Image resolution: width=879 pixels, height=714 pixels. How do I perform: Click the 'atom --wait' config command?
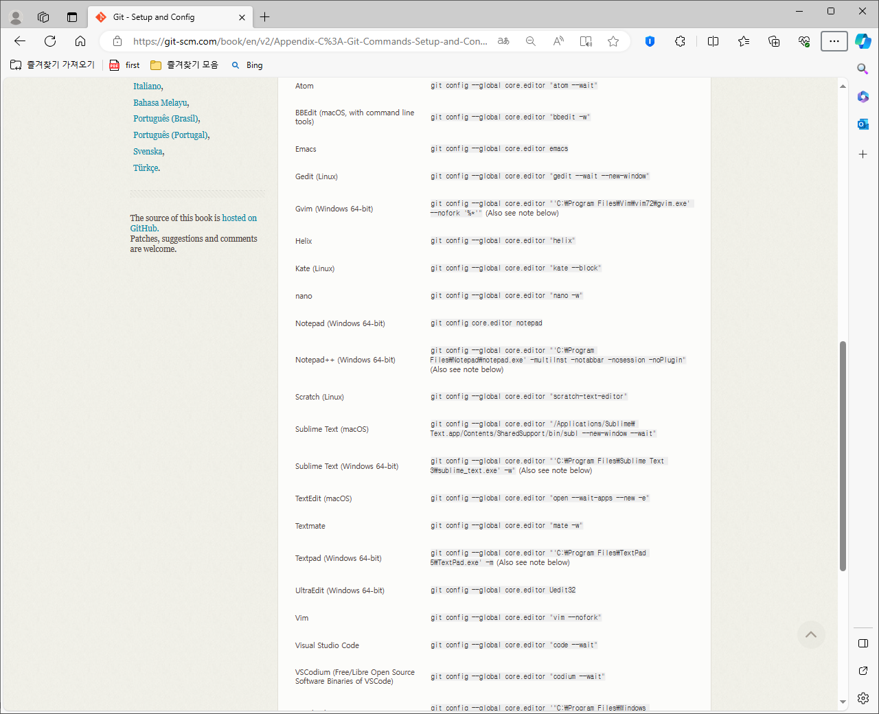point(514,86)
